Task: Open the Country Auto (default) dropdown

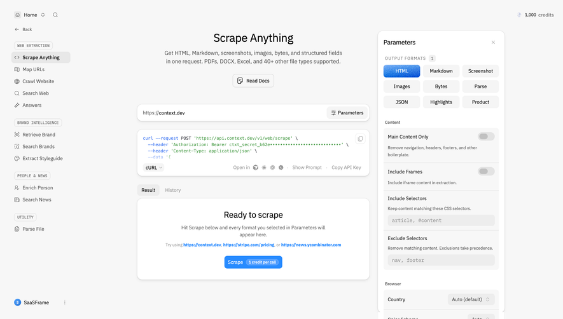Action: pos(471,299)
